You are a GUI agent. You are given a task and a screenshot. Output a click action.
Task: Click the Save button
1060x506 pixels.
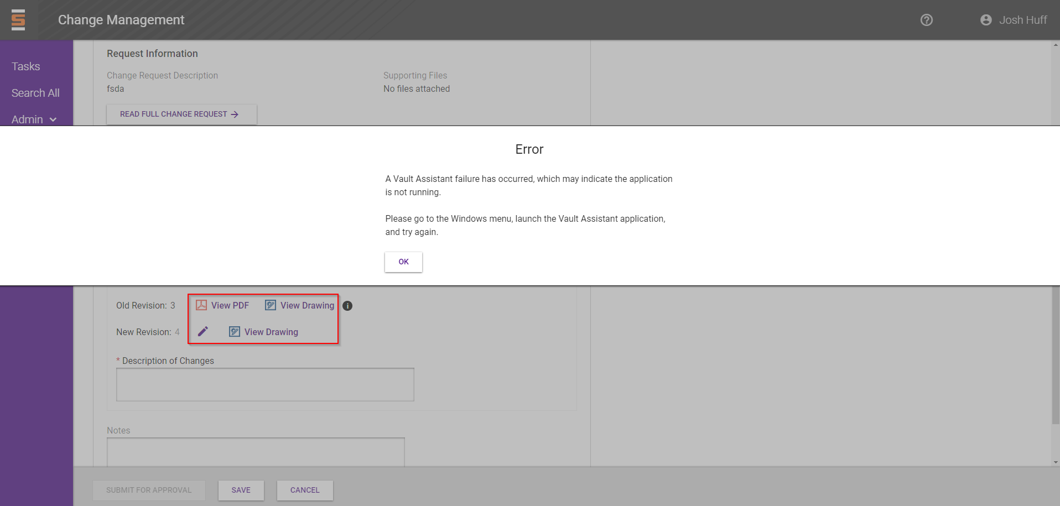click(x=241, y=490)
